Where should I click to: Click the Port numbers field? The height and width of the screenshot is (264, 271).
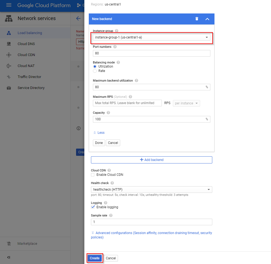coord(152,53)
